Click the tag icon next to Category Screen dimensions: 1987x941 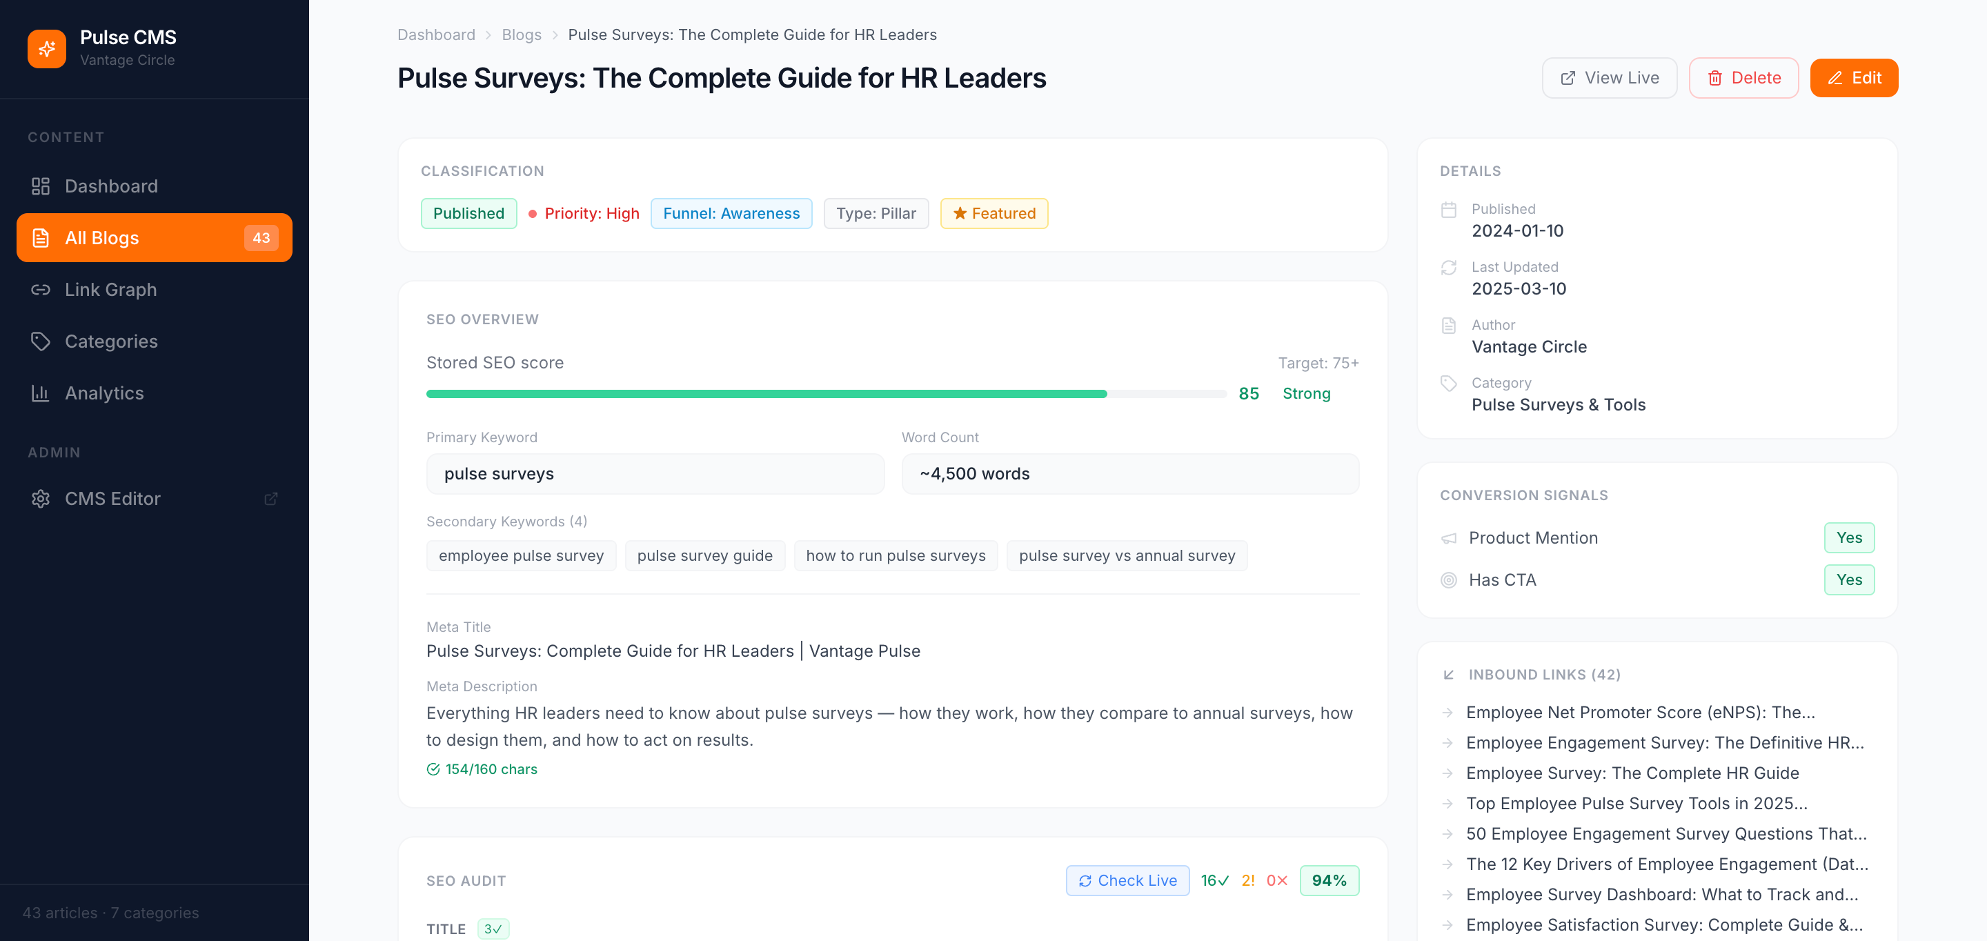[1449, 384]
